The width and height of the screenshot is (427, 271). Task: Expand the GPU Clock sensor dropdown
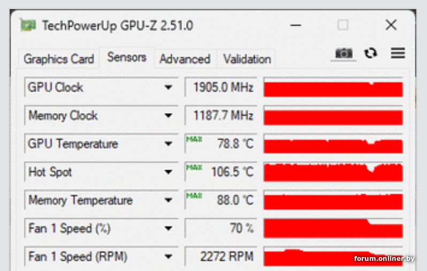pos(169,87)
